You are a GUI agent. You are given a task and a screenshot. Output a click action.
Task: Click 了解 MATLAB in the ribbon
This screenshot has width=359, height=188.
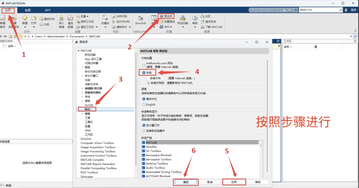[x=211, y=27]
